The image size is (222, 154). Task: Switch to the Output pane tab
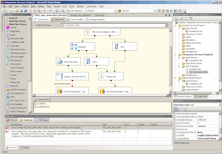[24, 147]
